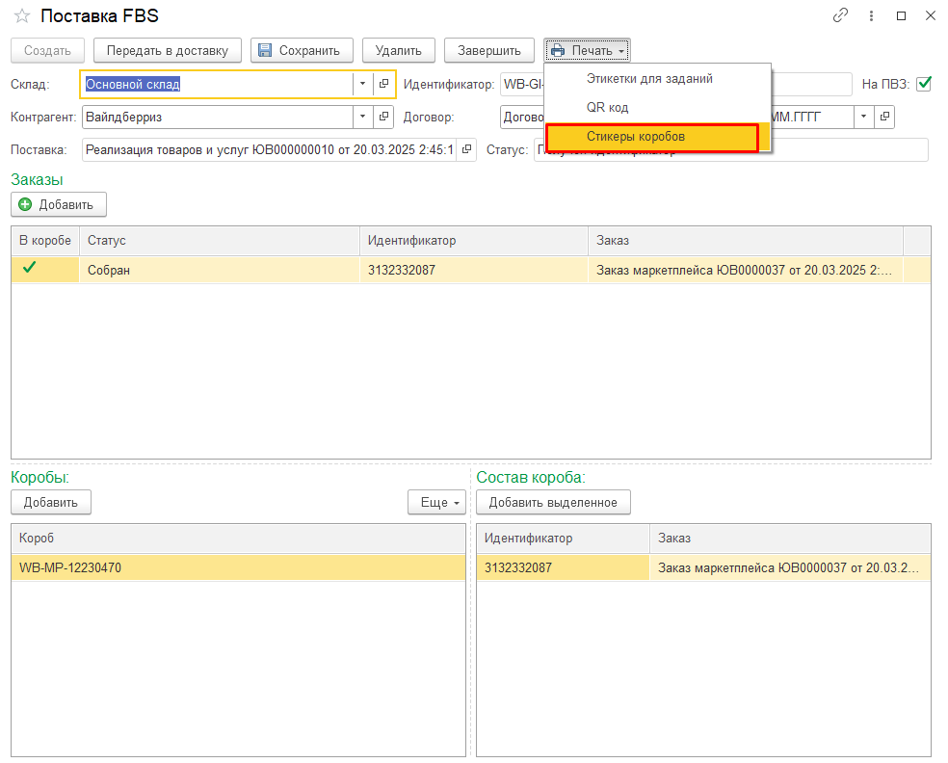This screenshot has height=763, width=948.
Task: Click the Завершить button
Action: (489, 50)
